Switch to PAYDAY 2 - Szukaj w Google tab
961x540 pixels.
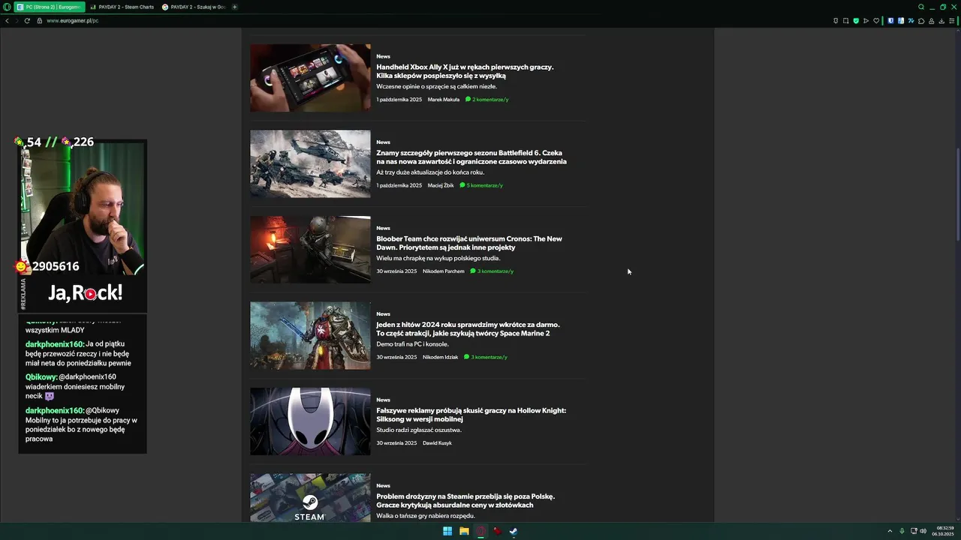194,7
